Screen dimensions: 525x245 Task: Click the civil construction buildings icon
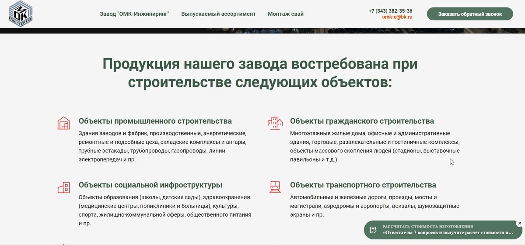275,123
